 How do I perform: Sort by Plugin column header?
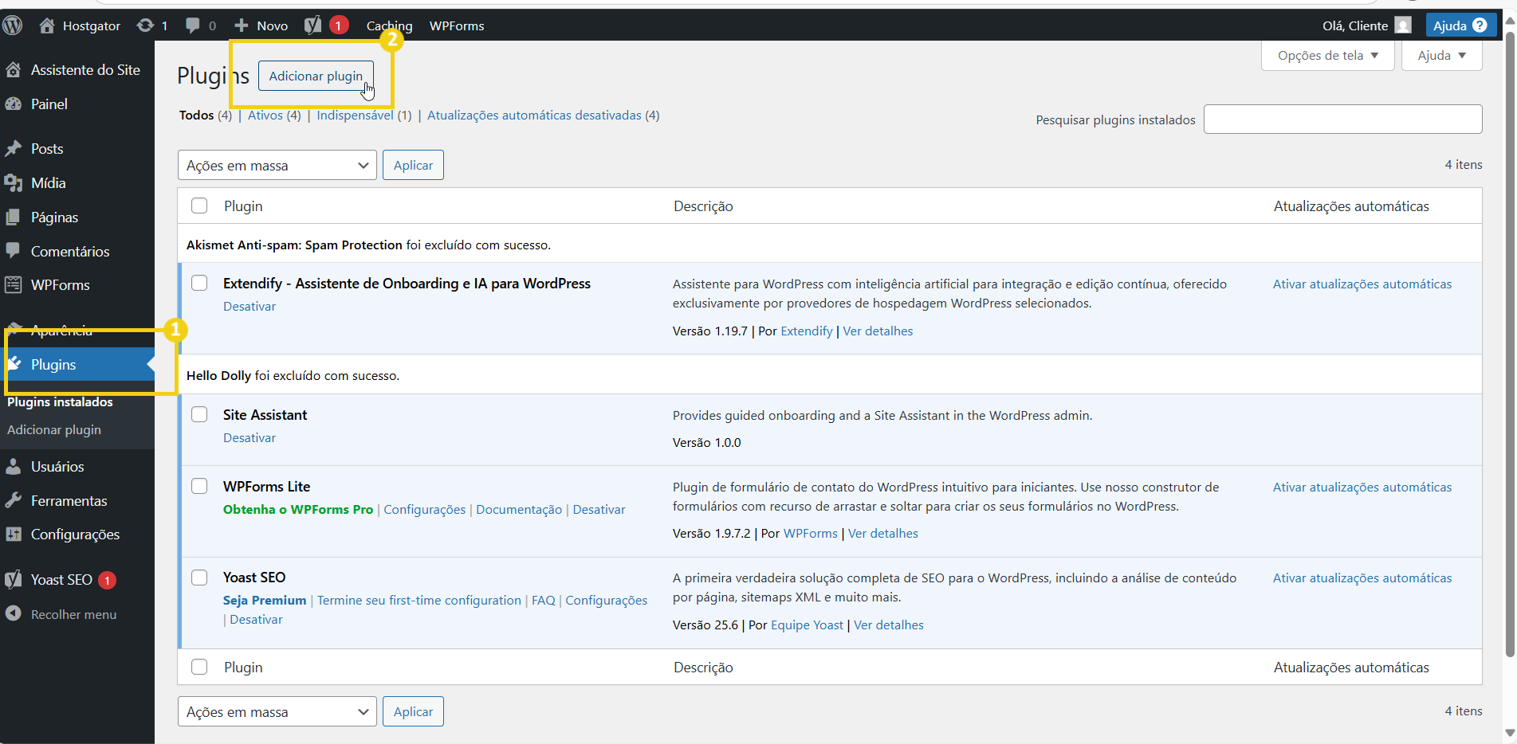243,206
